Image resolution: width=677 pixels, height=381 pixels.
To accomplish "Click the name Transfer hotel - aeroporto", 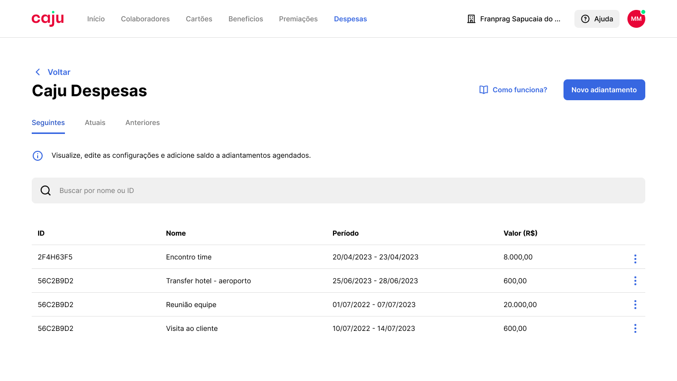I will (209, 281).
